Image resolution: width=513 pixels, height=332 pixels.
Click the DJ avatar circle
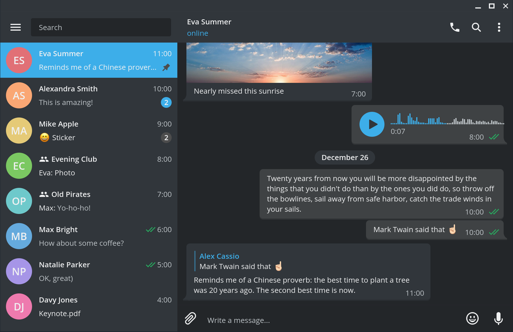[x=19, y=306]
